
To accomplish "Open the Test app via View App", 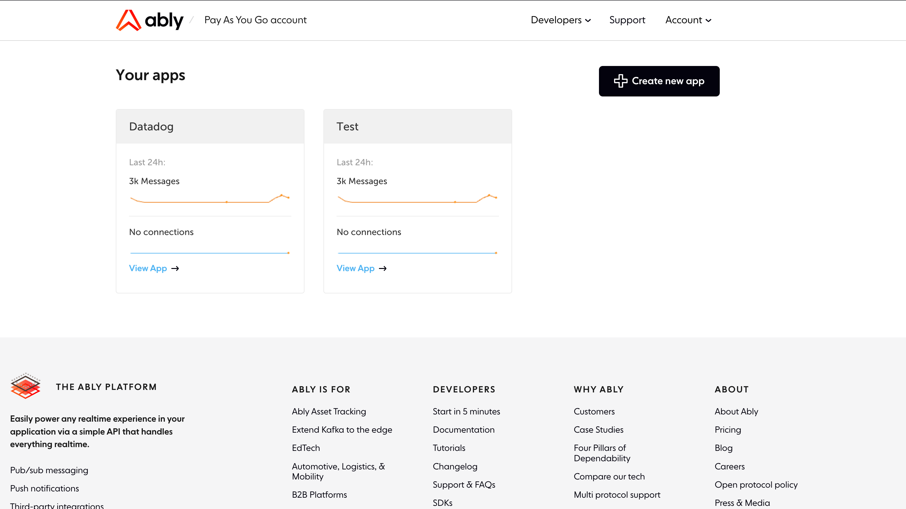I will [355, 268].
